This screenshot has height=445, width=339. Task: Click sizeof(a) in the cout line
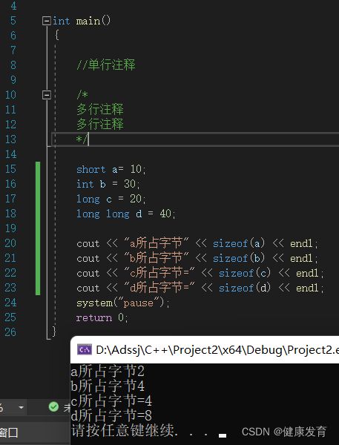[x=239, y=243]
